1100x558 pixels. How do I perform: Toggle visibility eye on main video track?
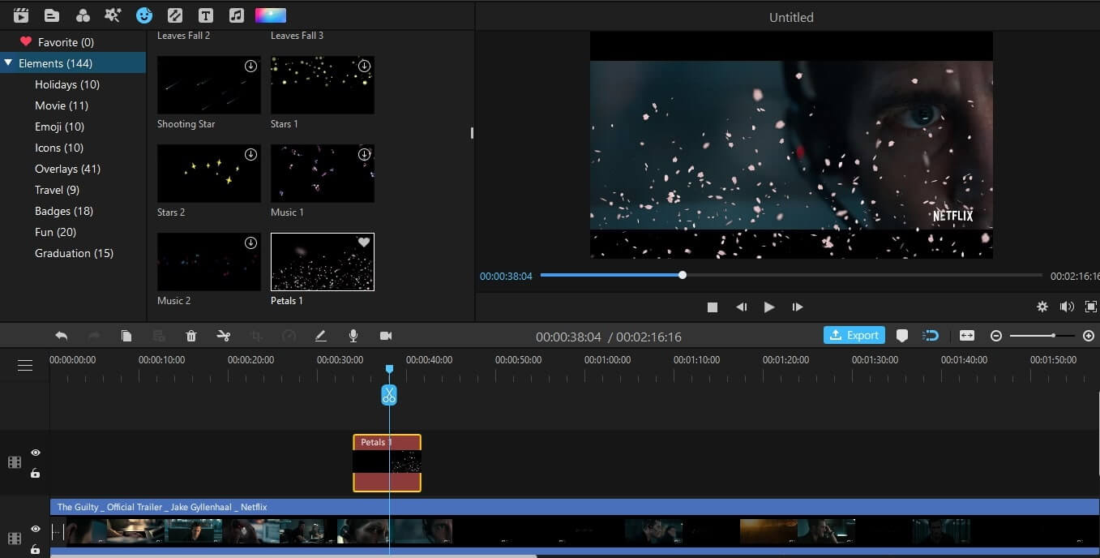[36, 529]
